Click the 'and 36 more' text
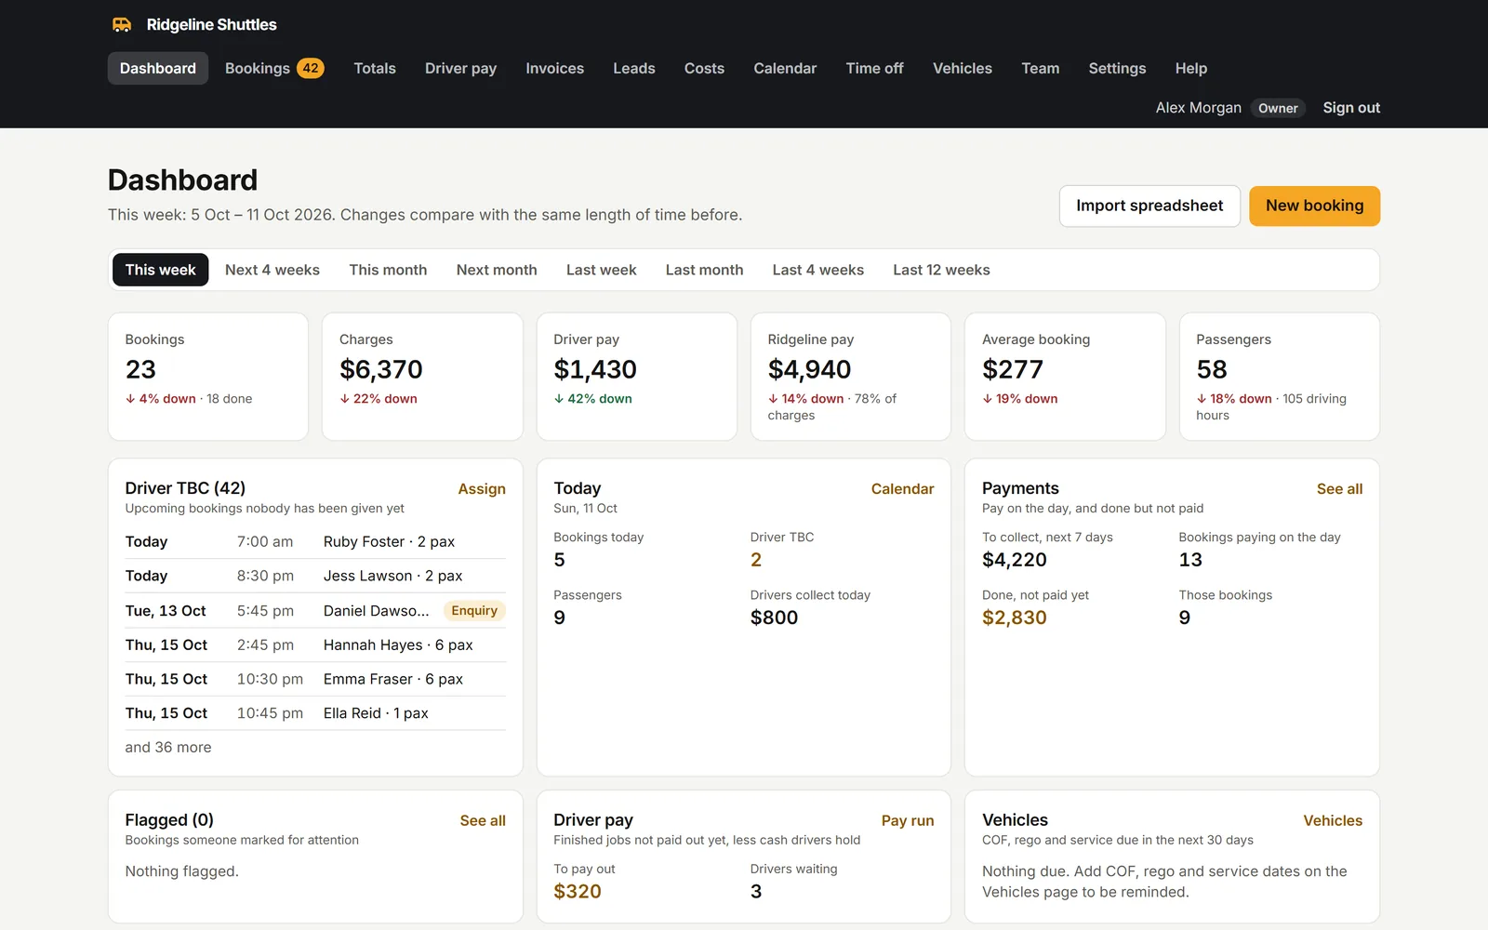The height and width of the screenshot is (930, 1488). (x=168, y=748)
